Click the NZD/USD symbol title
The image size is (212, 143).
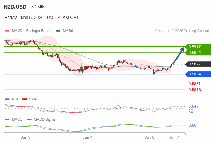point(15,7)
